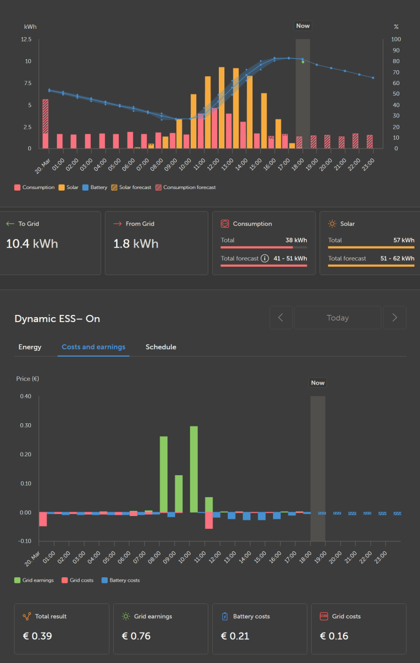Click the Solar sun icon
The height and width of the screenshot is (663, 420).
[x=332, y=224]
